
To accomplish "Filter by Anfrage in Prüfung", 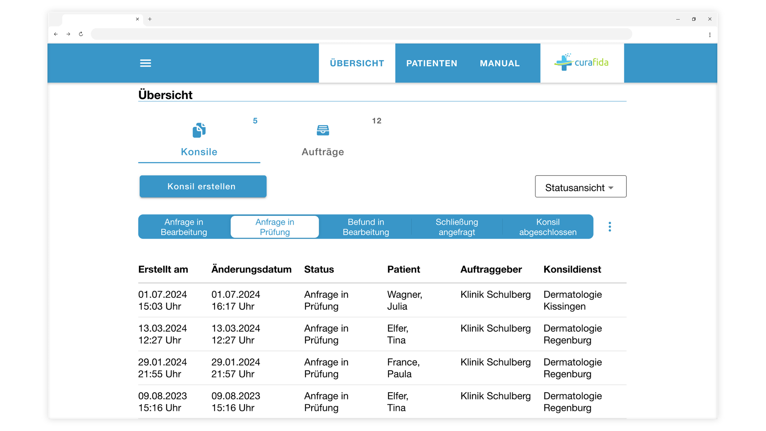I will [275, 227].
